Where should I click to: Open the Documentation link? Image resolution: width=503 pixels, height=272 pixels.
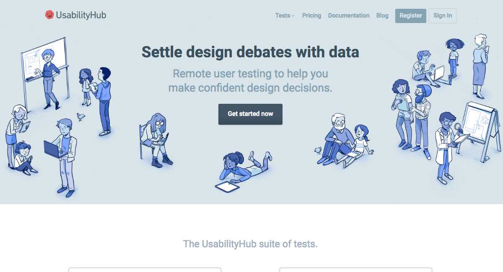pyautogui.click(x=349, y=15)
